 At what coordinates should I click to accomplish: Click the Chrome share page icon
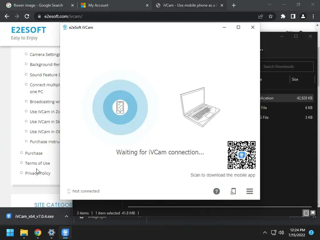261,16
